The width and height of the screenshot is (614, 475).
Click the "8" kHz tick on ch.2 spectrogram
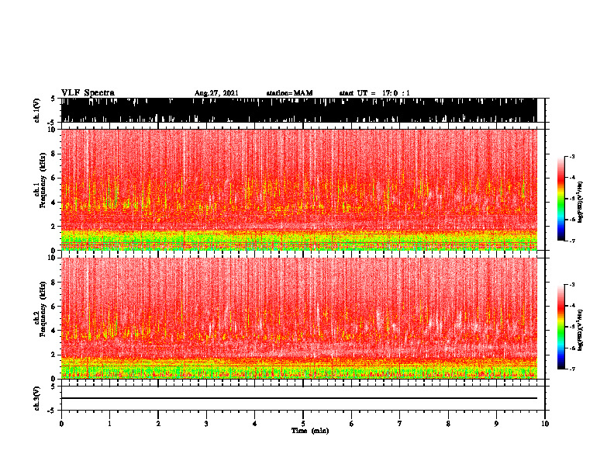(x=54, y=283)
